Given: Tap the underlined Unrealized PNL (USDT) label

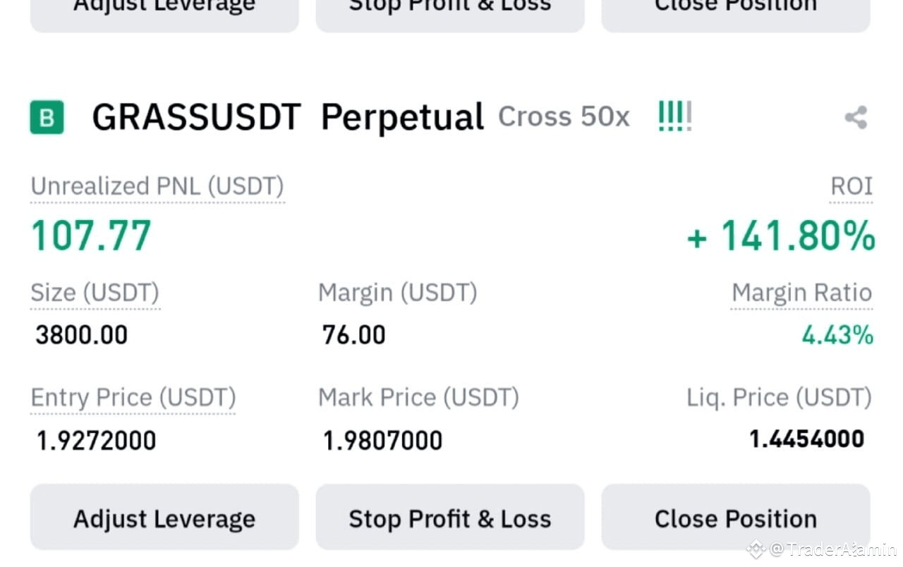Looking at the screenshot, I should 157,187.
